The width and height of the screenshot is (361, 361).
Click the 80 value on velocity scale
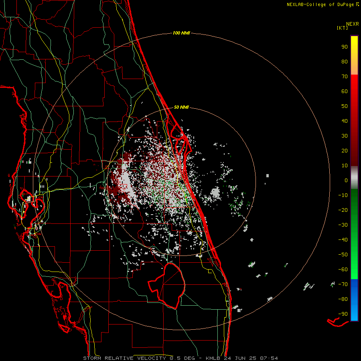click(x=345, y=62)
